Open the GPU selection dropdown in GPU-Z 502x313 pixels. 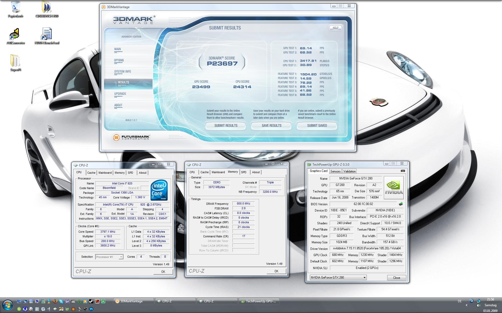point(338,278)
